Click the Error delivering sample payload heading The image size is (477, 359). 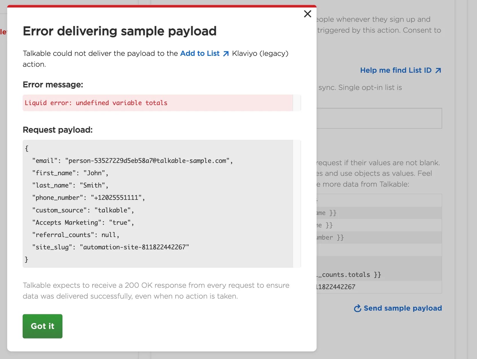[x=119, y=31]
